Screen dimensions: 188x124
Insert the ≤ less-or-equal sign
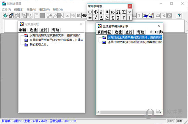(101, 18)
